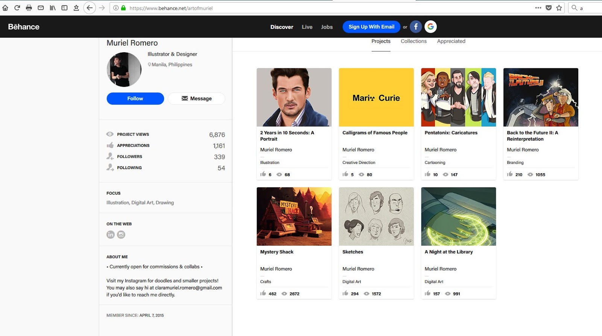Click the green padlock security icon
The width and height of the screenshot is (602, 336).
coord(123,8)
